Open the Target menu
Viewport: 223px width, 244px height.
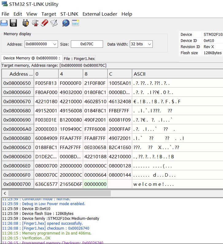click(49, 14)
